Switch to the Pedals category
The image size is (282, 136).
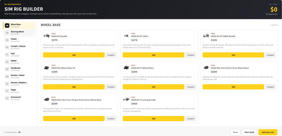(19, 40)
